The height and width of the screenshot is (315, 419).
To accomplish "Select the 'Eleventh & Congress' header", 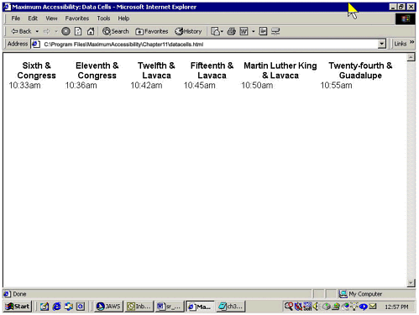I will 97,71.
